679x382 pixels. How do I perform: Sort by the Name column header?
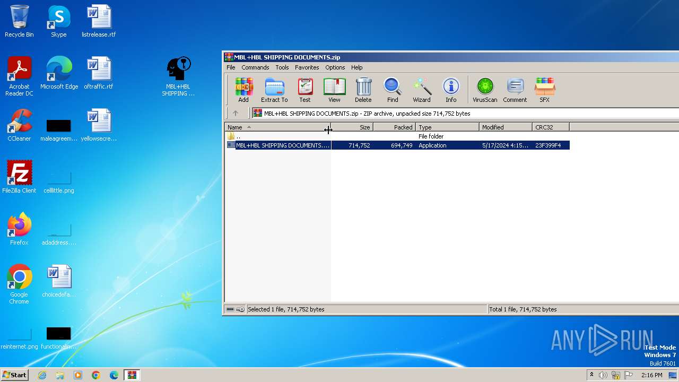pos(277,127)
